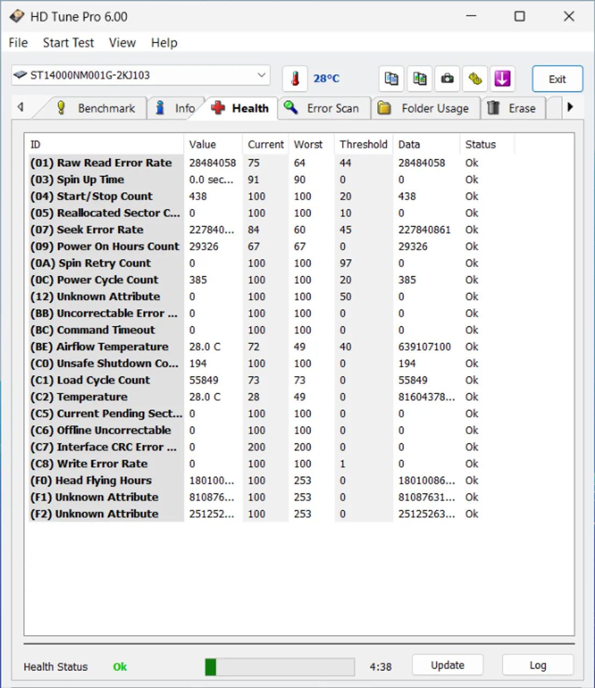Click the Worst column header
The height and width of the screenshot is (688, 595).
(x=311, y=144)
